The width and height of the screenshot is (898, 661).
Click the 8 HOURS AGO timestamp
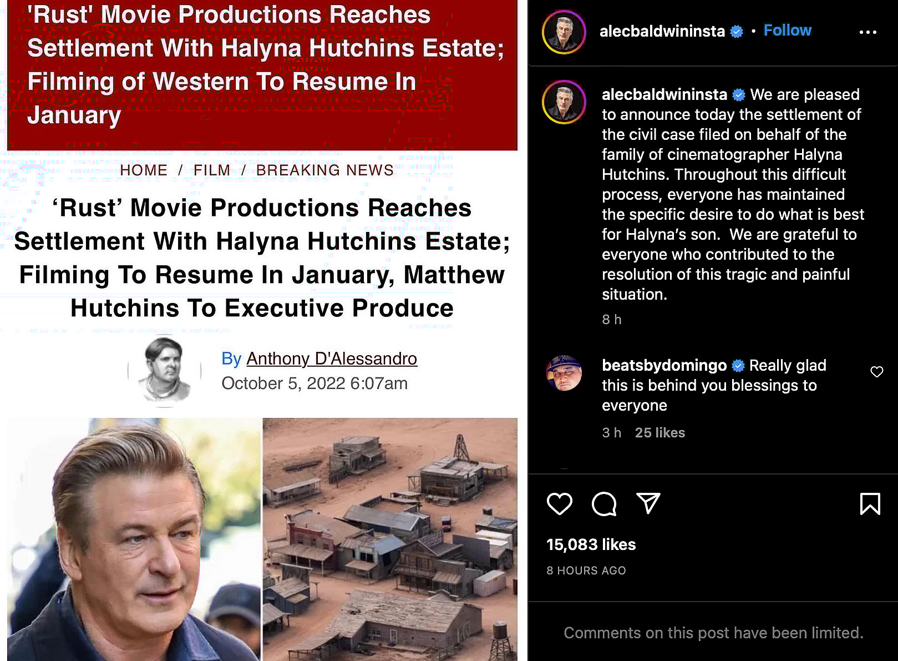(586, 571)
